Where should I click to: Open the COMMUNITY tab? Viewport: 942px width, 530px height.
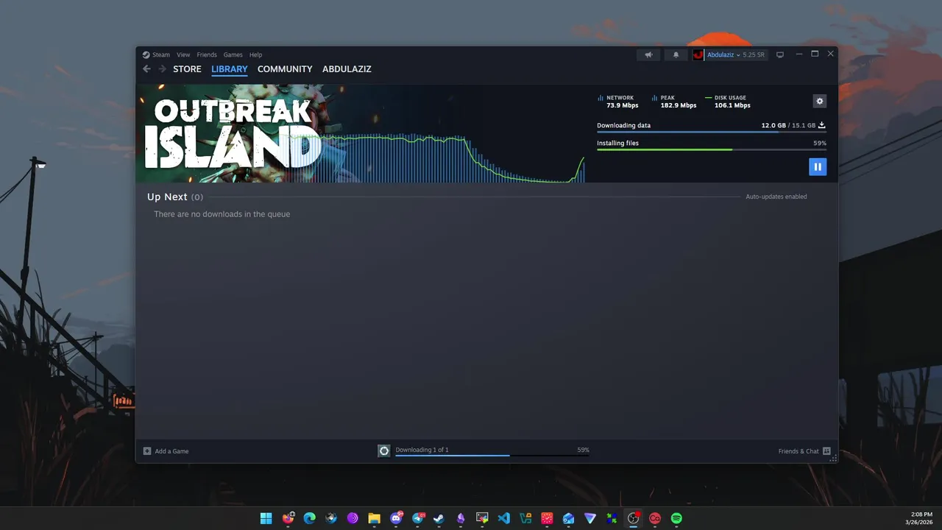coord(285,68)
